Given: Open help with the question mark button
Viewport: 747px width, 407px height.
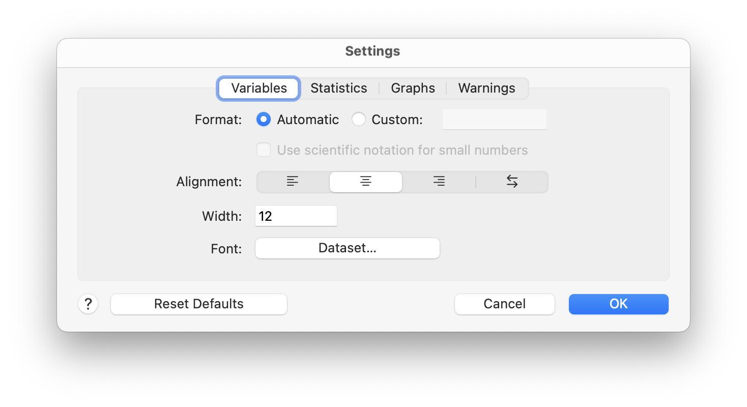Looking at the screenshot, I should pos(88,304).
